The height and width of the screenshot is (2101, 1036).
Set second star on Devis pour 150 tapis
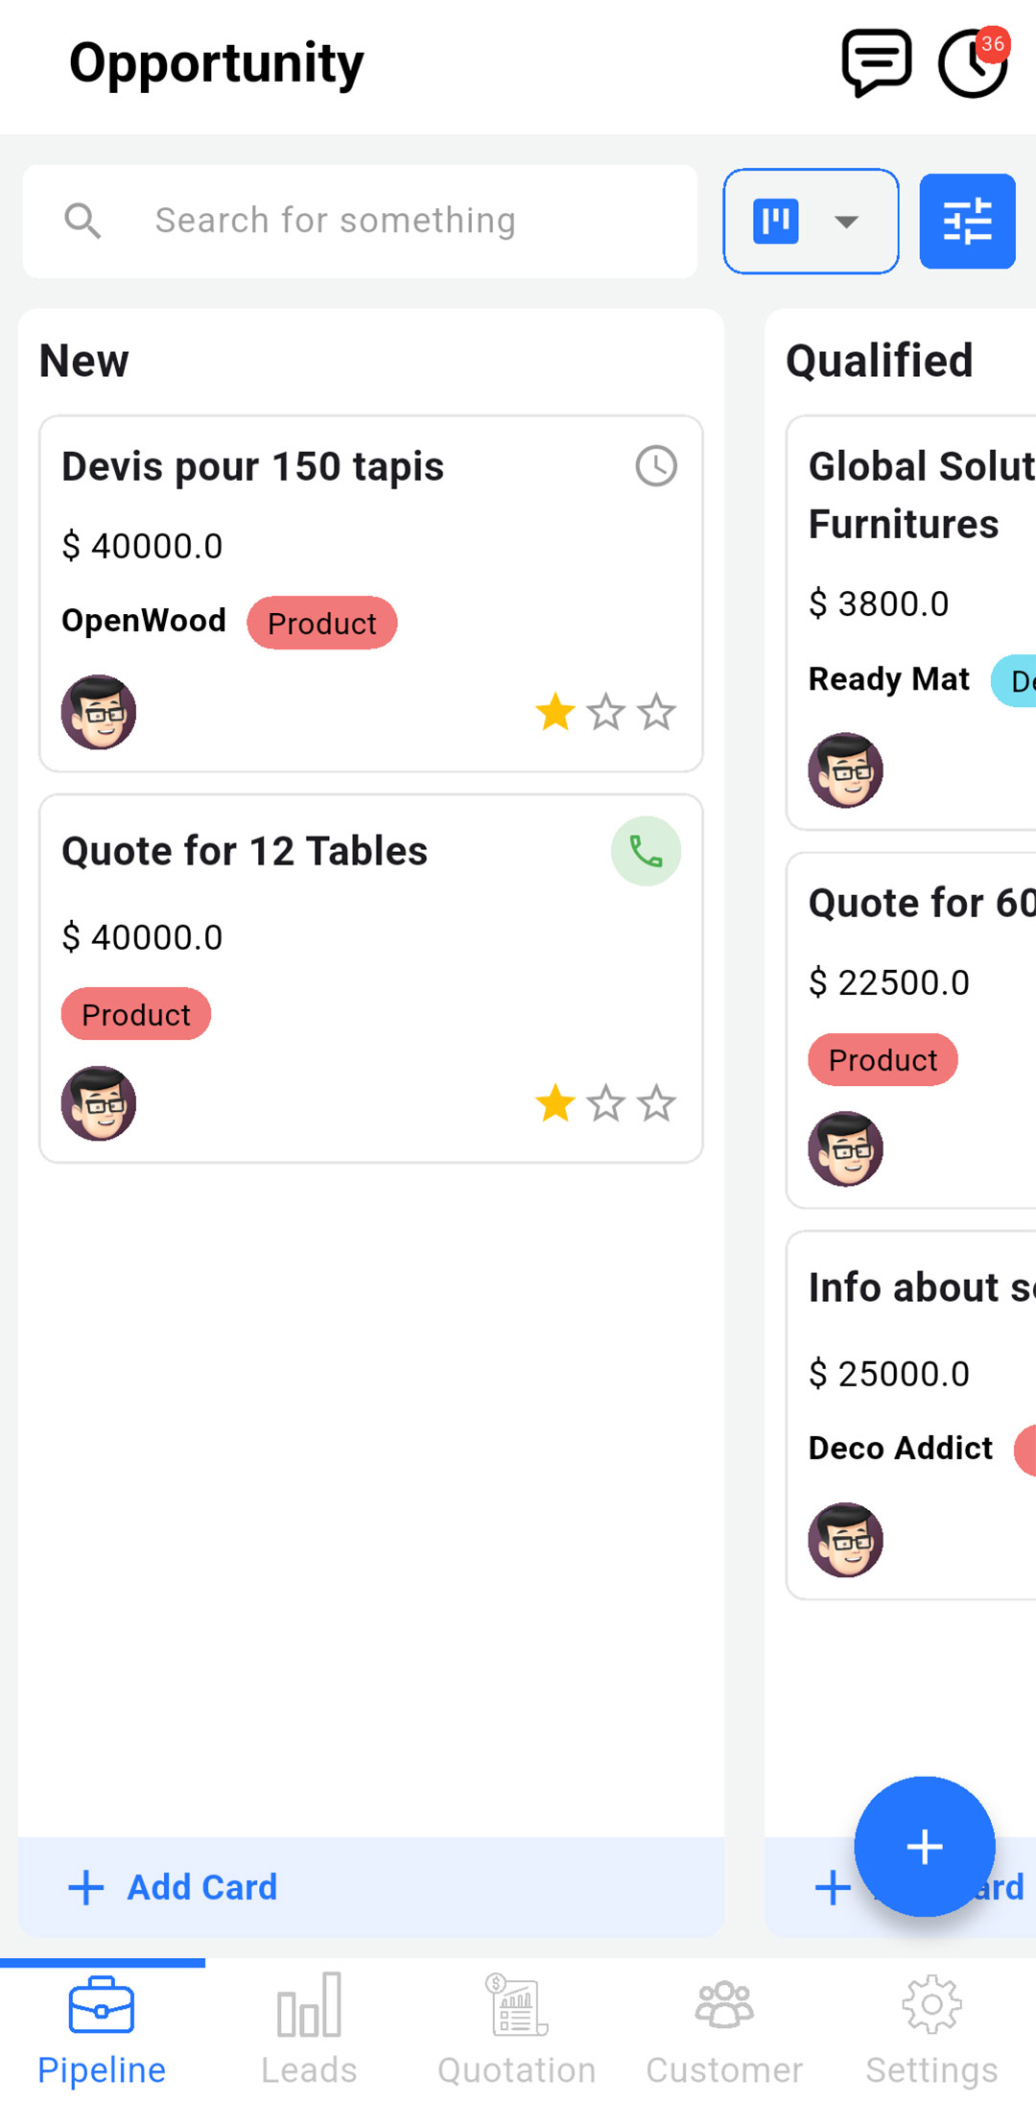click(x=606, y=712)
